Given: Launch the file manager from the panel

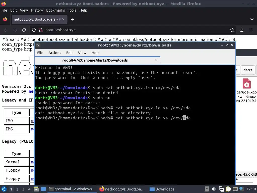Looking at the screenshot, I should [x=36, y=189].
